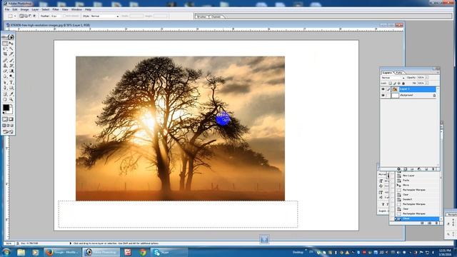Select the Eyedropper tool
457x257 pixels.
point(11,94)
